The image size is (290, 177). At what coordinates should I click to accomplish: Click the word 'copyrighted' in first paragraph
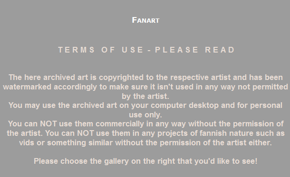(x=121, y=78)
